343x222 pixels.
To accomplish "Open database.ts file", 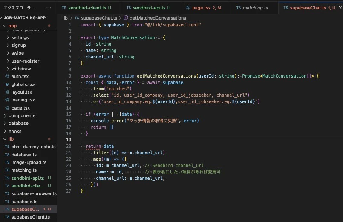I will [24, 155].
